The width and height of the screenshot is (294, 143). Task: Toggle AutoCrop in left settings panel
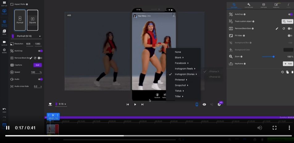point(40,51)
